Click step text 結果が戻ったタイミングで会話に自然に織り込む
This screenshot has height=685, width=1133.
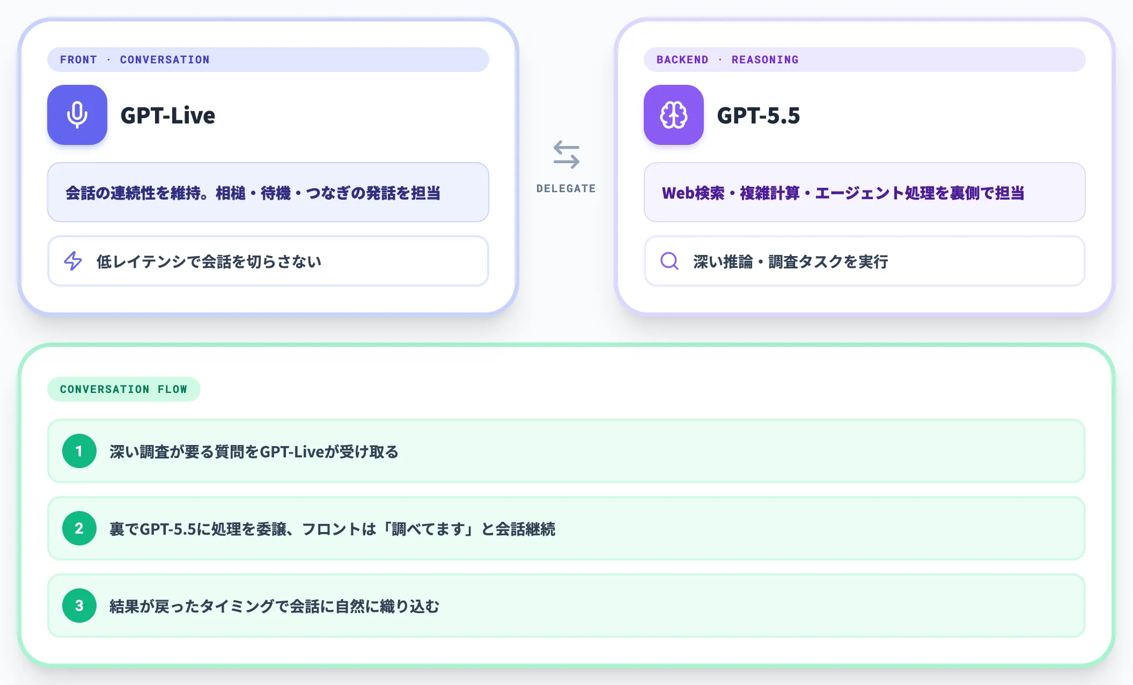click(x=275, y=607)
